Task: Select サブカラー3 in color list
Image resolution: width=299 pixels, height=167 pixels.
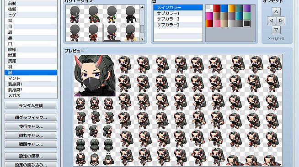Action: coord(178,25)
